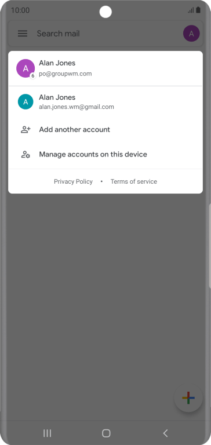Tap the battery icon in status bar
The image size is (211, 445).
198,10
